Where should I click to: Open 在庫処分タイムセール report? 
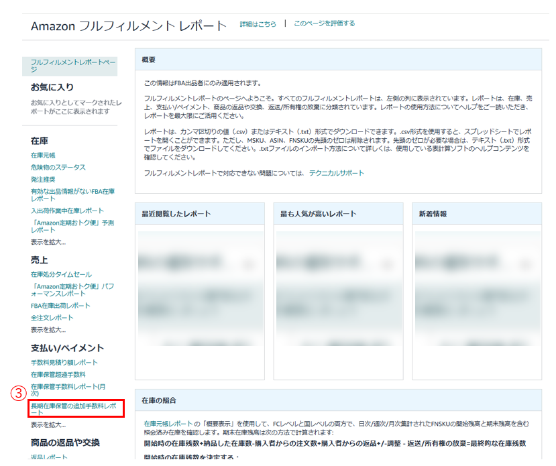coord(61,274)
